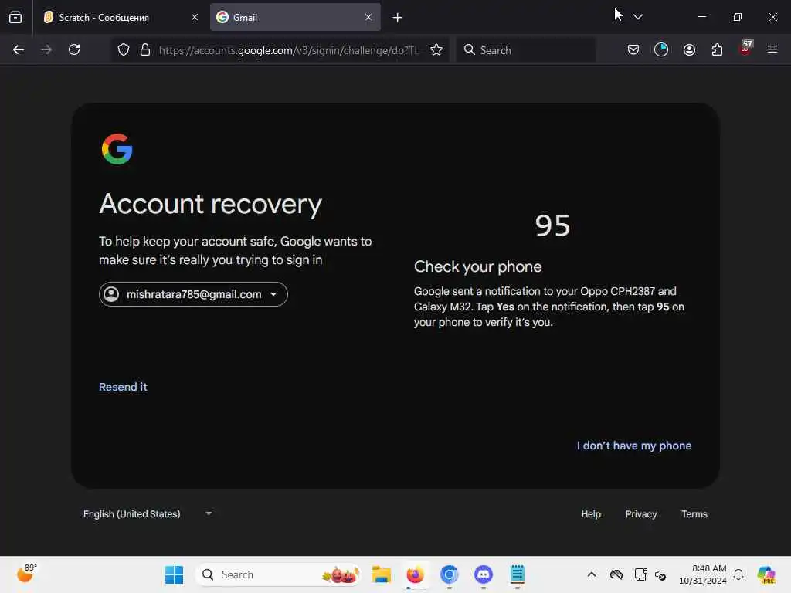
Task: Go forward to the next page
Action: click(x=46, y=49)
